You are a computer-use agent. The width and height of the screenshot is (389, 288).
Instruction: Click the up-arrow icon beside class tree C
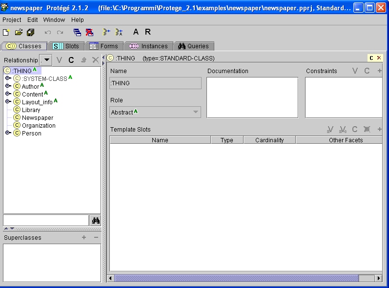(83, 60)
